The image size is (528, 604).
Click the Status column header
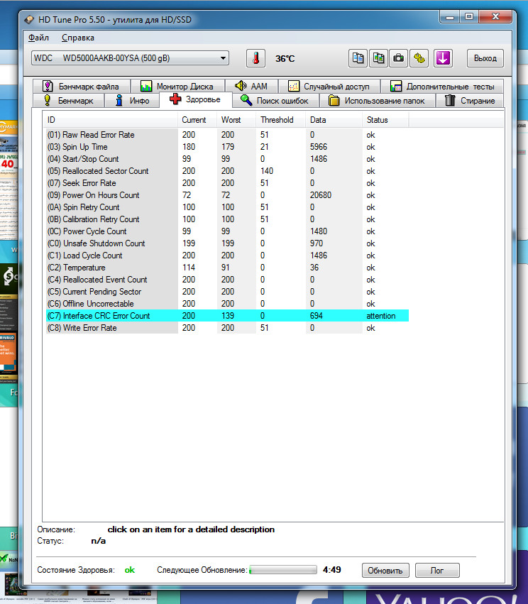385,120
